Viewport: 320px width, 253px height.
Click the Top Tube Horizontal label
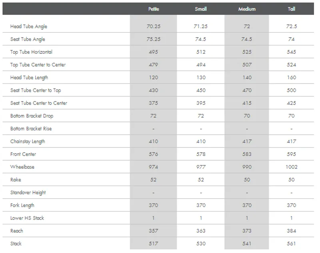(31, 52)
